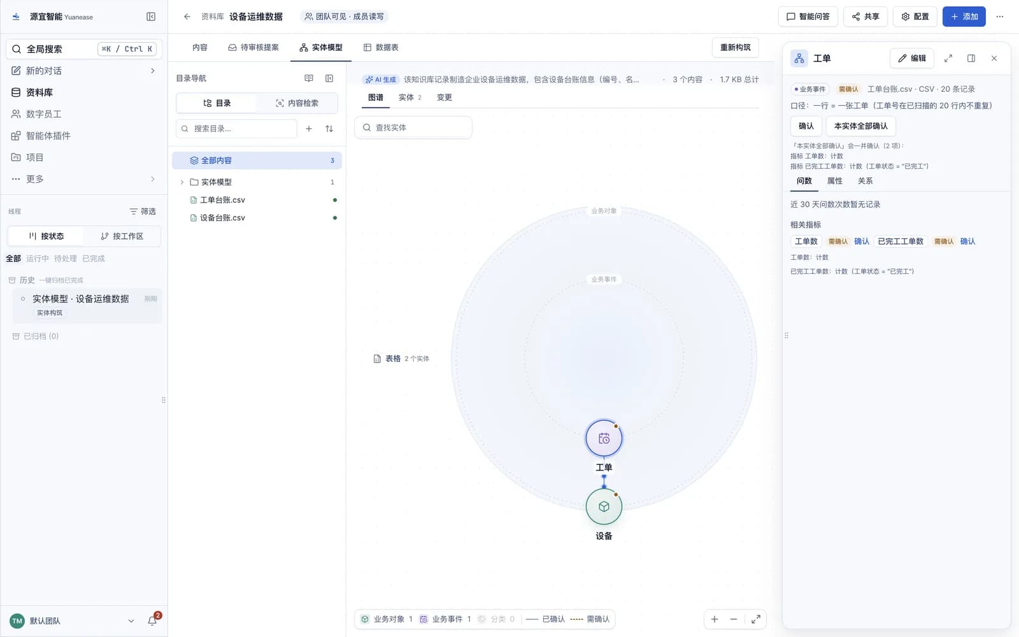Add a new directory item with plus icon
Screen dimensions: 1019x637
pyautogui.click(x=309, y=129)
